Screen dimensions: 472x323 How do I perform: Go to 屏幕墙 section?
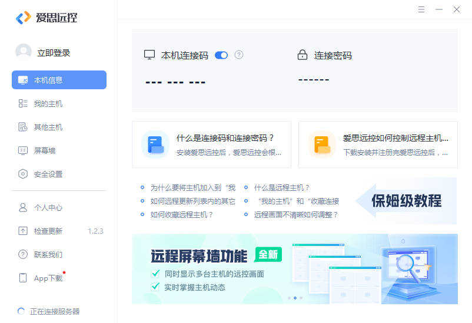(45, 150)
